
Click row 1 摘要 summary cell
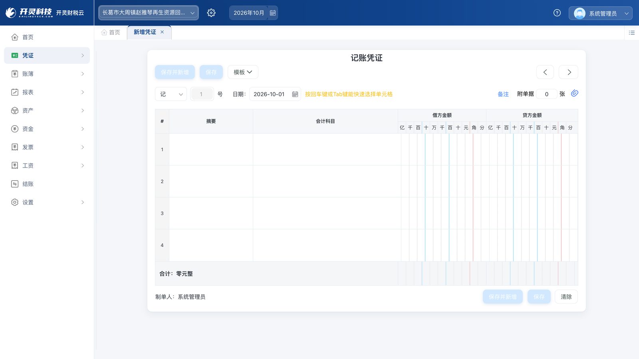click(x=211, y=150)
